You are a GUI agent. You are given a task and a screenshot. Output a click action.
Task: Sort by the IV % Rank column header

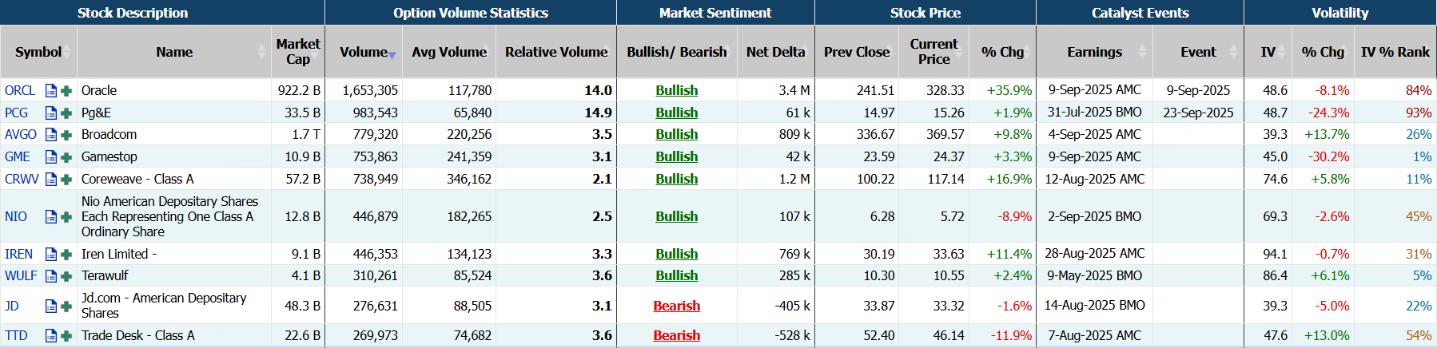point(1395,52)
